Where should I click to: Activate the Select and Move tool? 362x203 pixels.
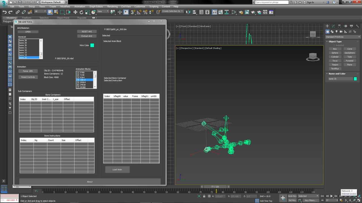pos(75,12)
